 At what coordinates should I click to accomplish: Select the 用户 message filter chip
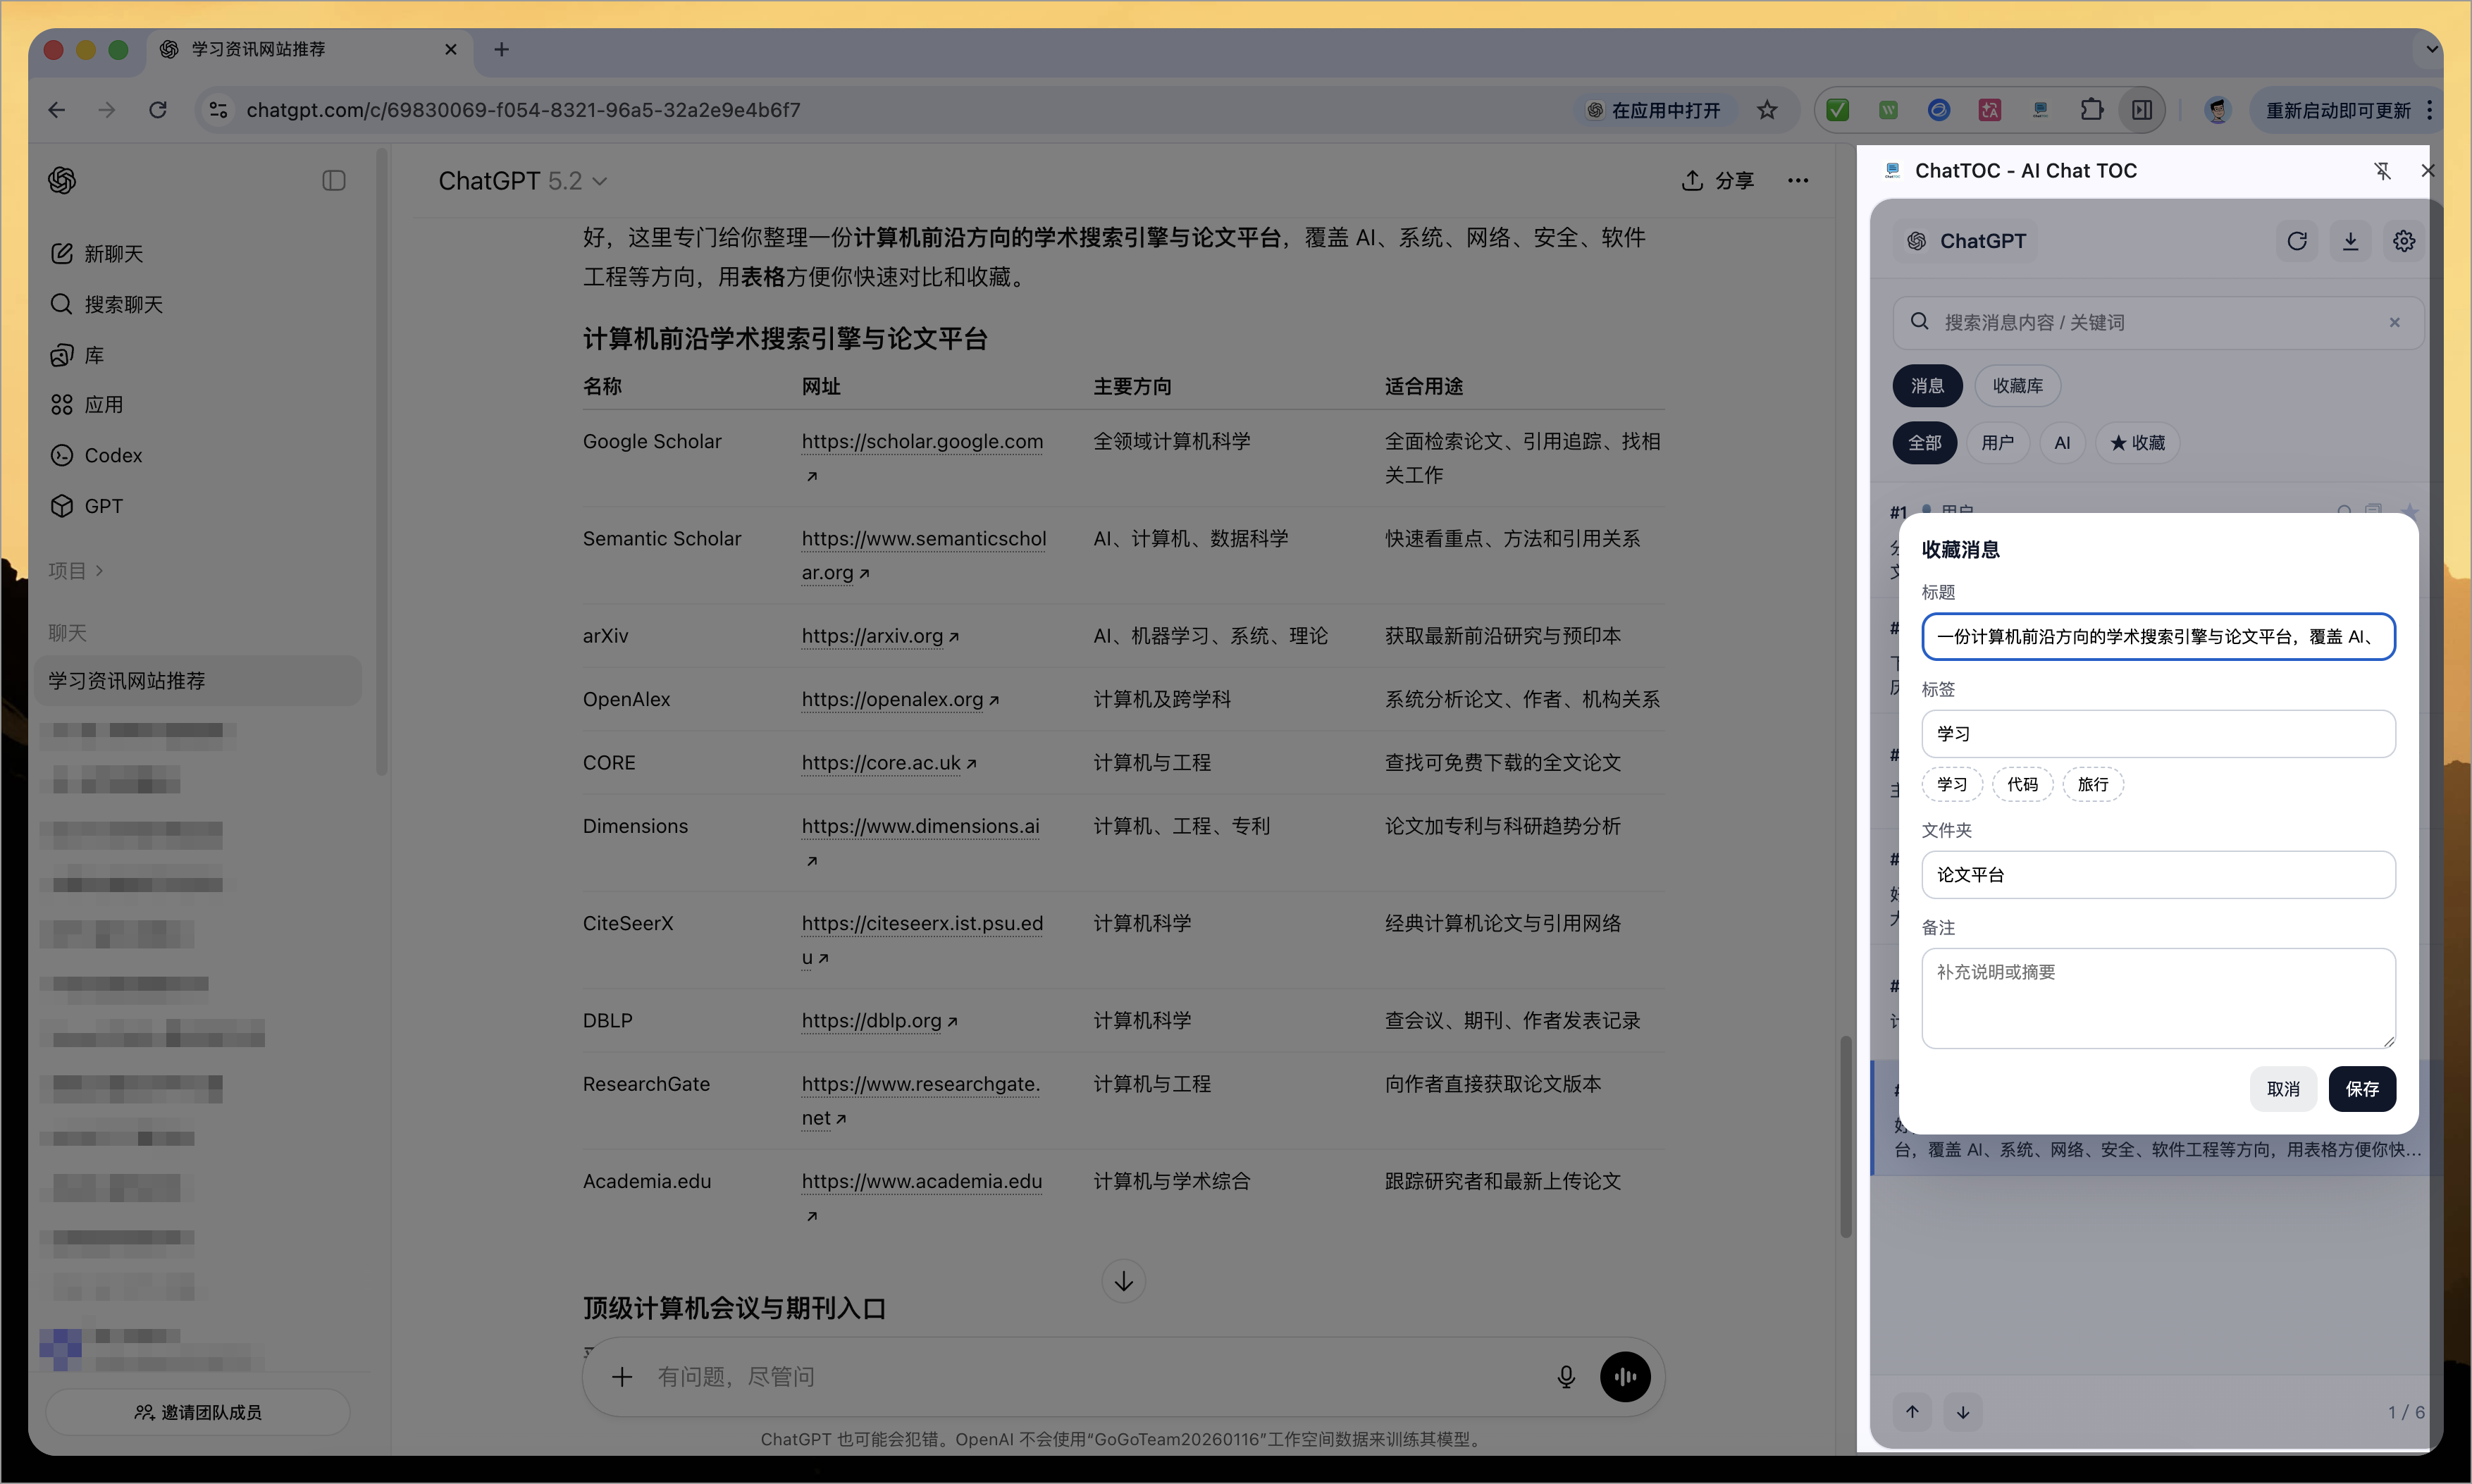(x=1997, y=443)
